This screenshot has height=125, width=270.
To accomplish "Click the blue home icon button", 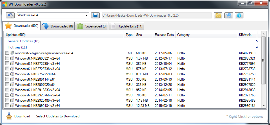I will [x=229, y=15].
